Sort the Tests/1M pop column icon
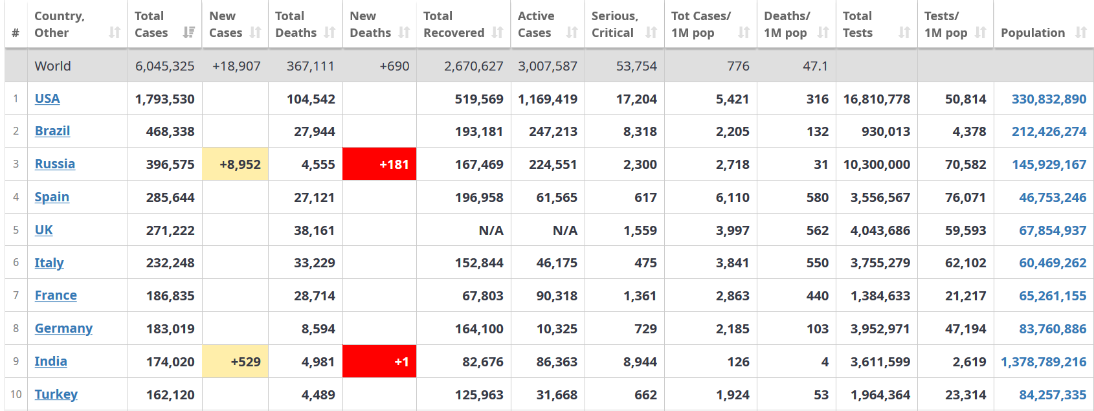Image resolution: width=1094 pixels, height=411 pixels. (981, 32)
